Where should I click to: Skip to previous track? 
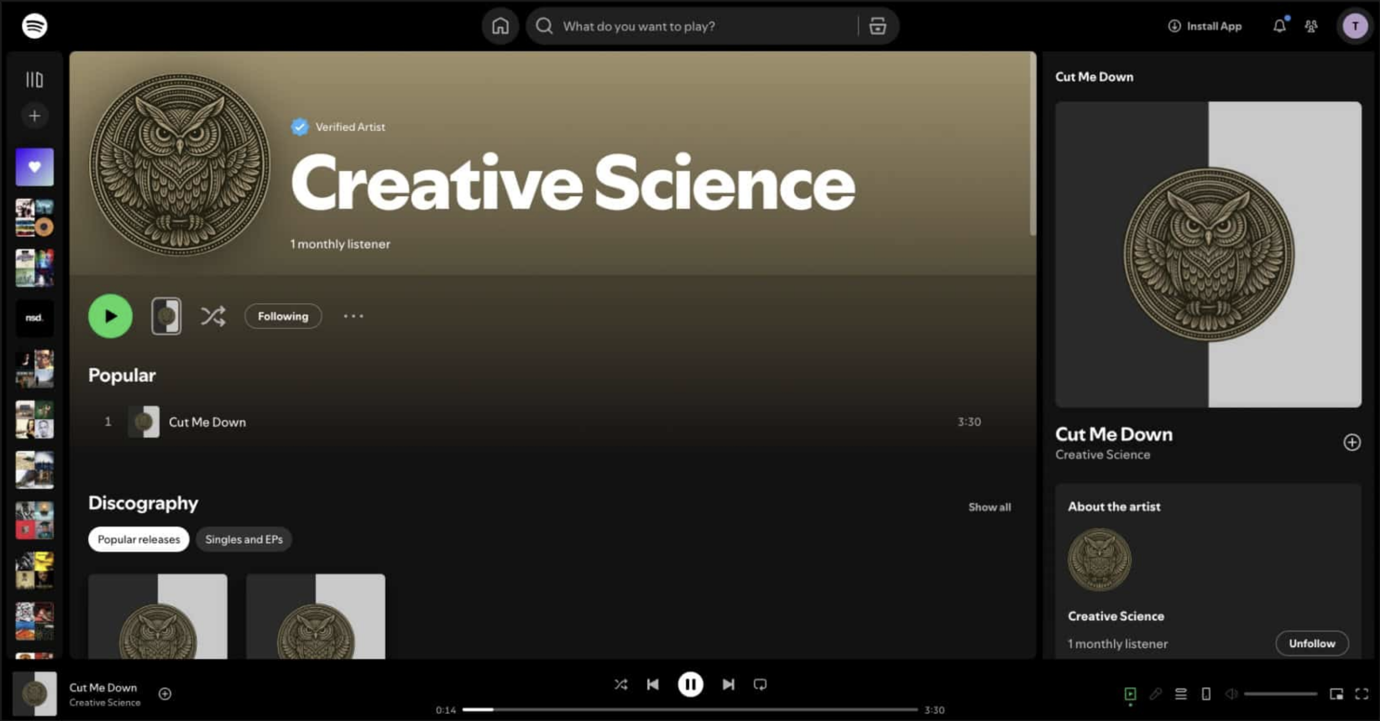(653, 684)
